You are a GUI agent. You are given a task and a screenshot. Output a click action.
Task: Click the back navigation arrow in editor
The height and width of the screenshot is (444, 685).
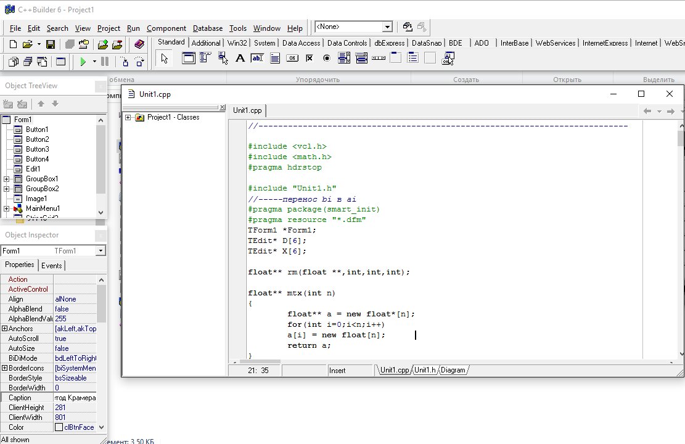tap(647, 112)
